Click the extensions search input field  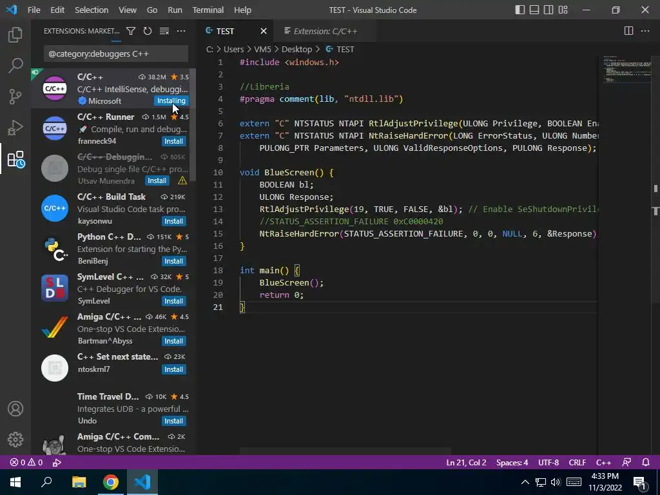tap(116, 53)
